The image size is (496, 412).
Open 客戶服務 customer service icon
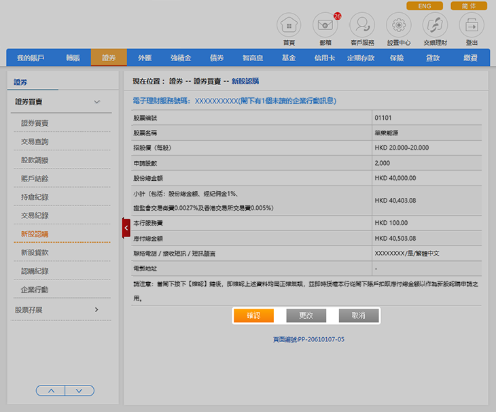(362, 26)
